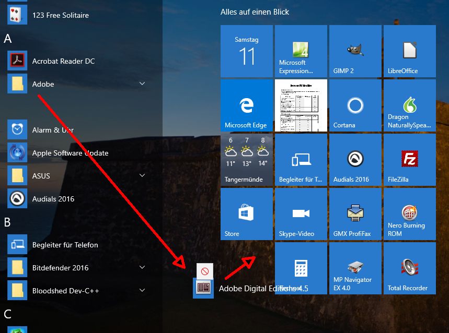Open the calculator tile
The width and height of the screenshot is (449, 333).
coord(301,268)
